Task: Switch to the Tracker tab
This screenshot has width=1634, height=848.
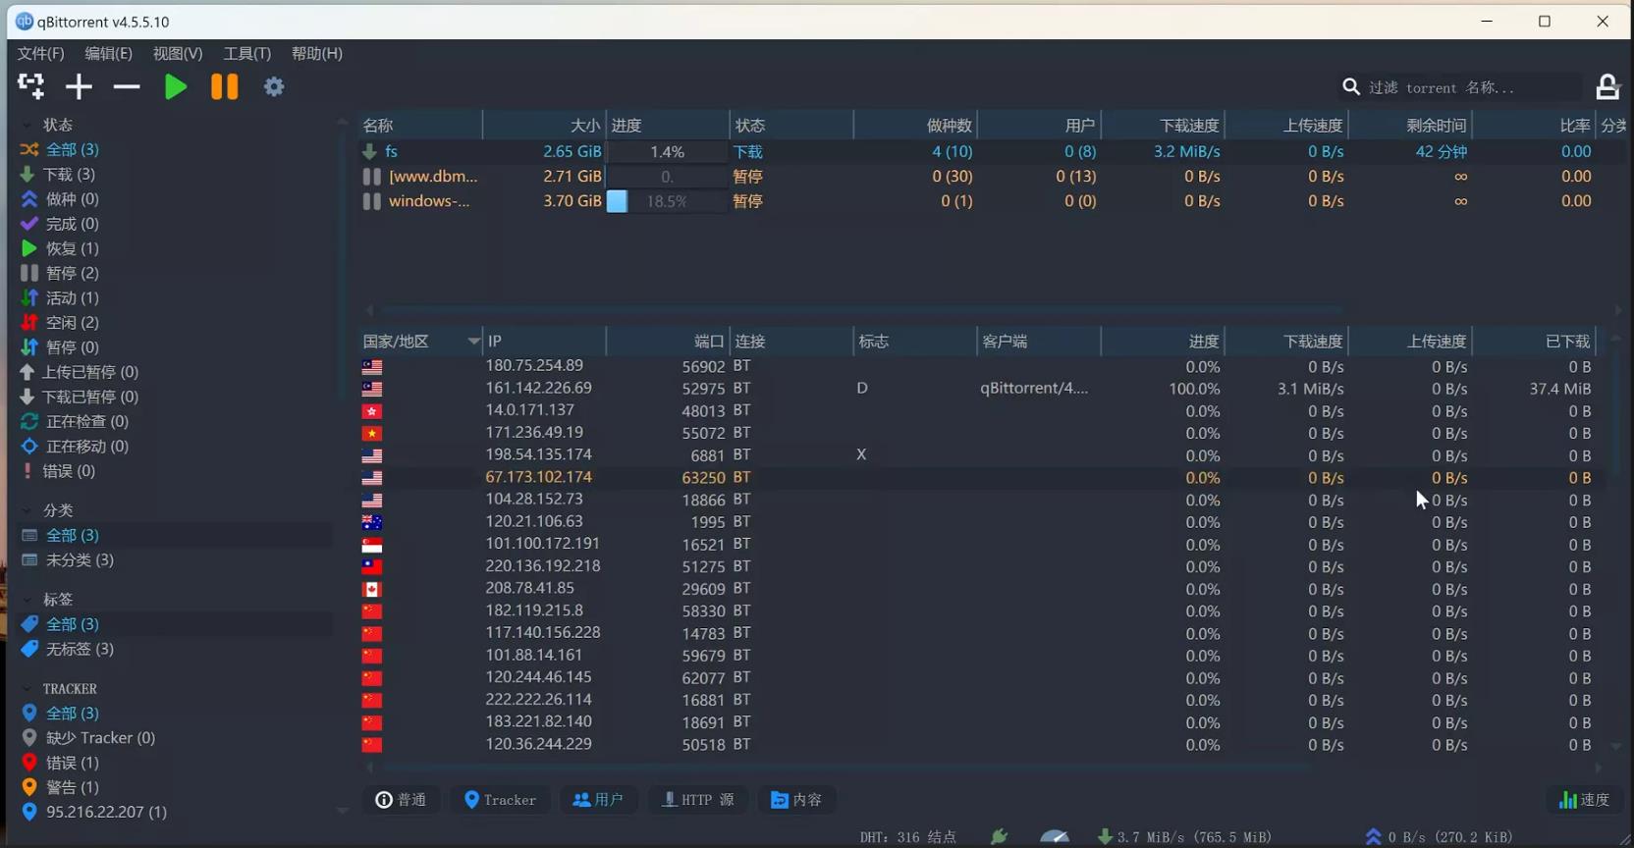Action: (x=500, y=800)
